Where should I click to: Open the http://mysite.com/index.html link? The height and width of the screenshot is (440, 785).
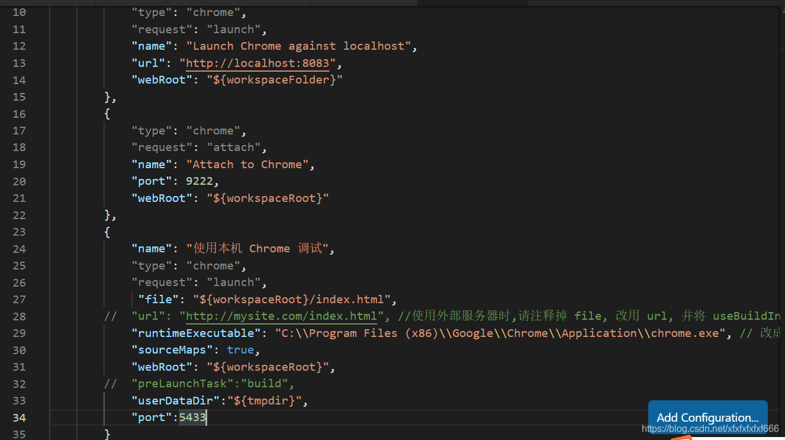click(x=281, y=316)
